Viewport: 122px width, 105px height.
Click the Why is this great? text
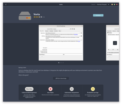23,75
